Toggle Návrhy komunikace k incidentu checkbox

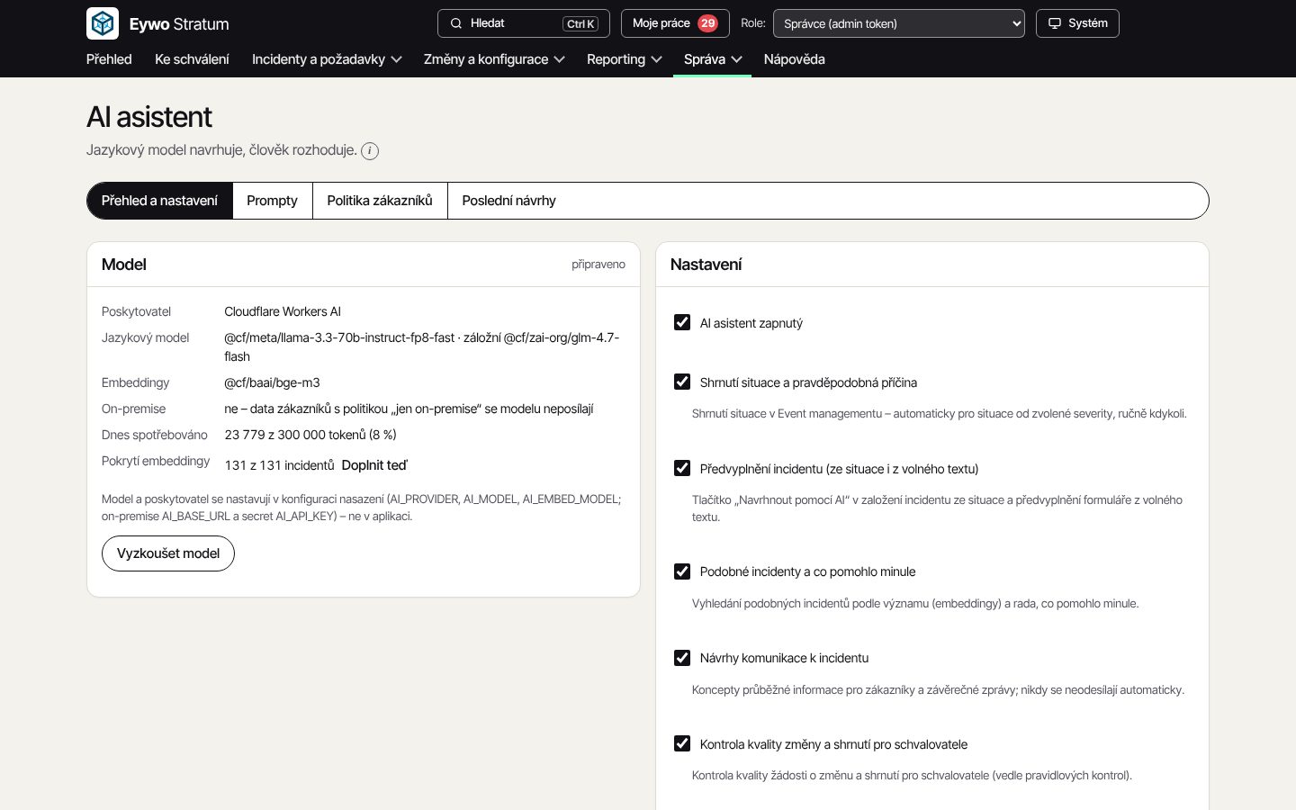[x=682, y=657]
